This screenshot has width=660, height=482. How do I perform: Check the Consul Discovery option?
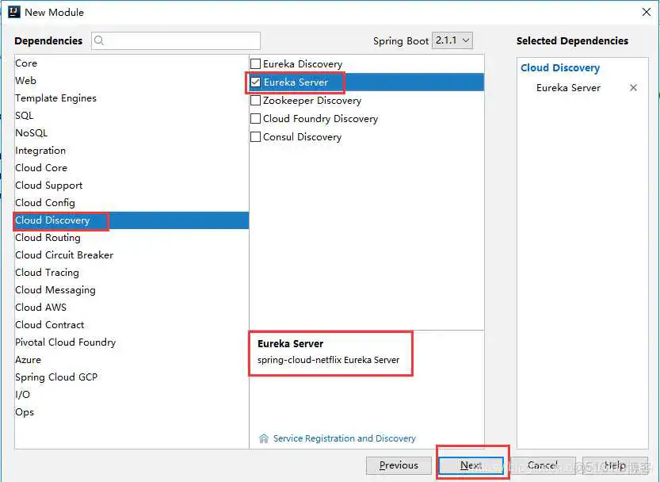pyautogui.click(x=256, y=137)
